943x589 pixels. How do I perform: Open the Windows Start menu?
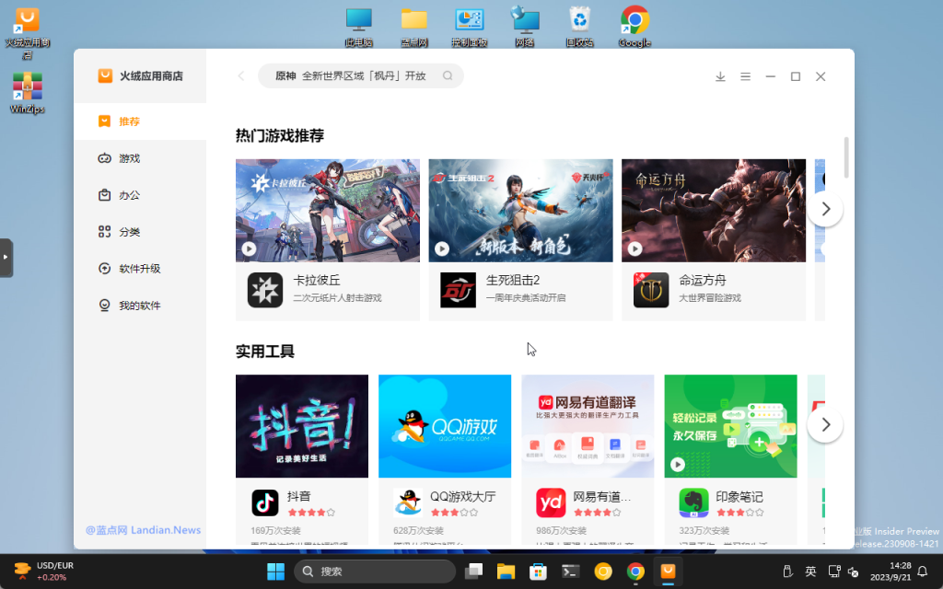tap(275, 571)
